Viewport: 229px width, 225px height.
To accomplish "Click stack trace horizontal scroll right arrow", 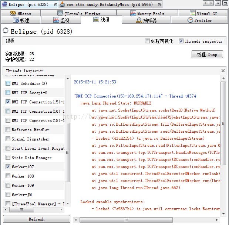I will (x=217, y=220).
